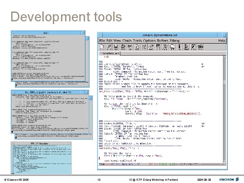The image size is (244, 183).
Task: Open the File menu in emacs
Action: click(102, 41)
